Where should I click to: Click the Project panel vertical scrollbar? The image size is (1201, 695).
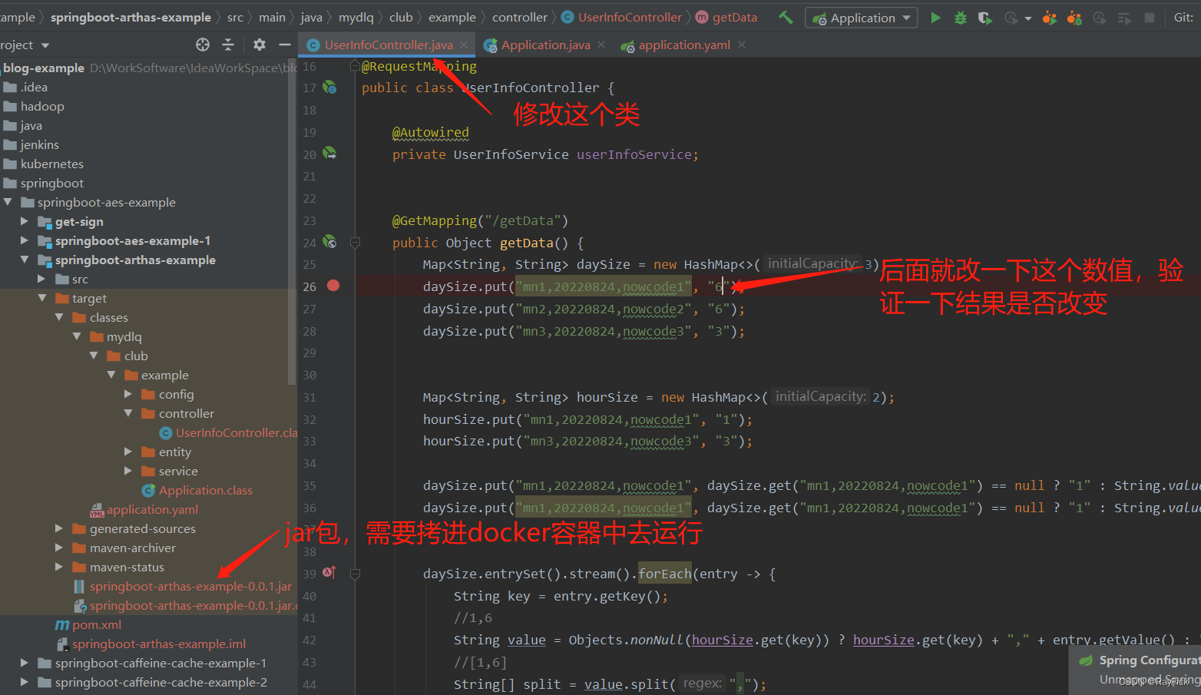pyautogui.click(x=292, y=221)
